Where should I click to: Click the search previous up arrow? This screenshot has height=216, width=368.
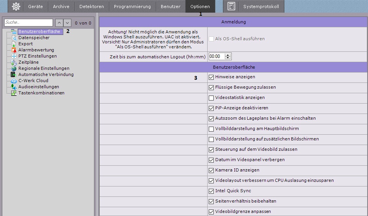pyautogui.click(x=59, y=23)
